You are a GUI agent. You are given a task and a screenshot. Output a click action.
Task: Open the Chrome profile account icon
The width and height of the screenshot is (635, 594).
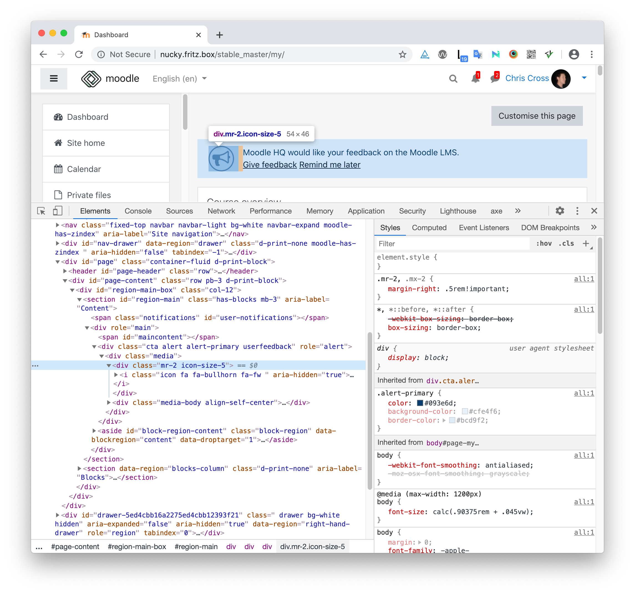pos(574,54)
